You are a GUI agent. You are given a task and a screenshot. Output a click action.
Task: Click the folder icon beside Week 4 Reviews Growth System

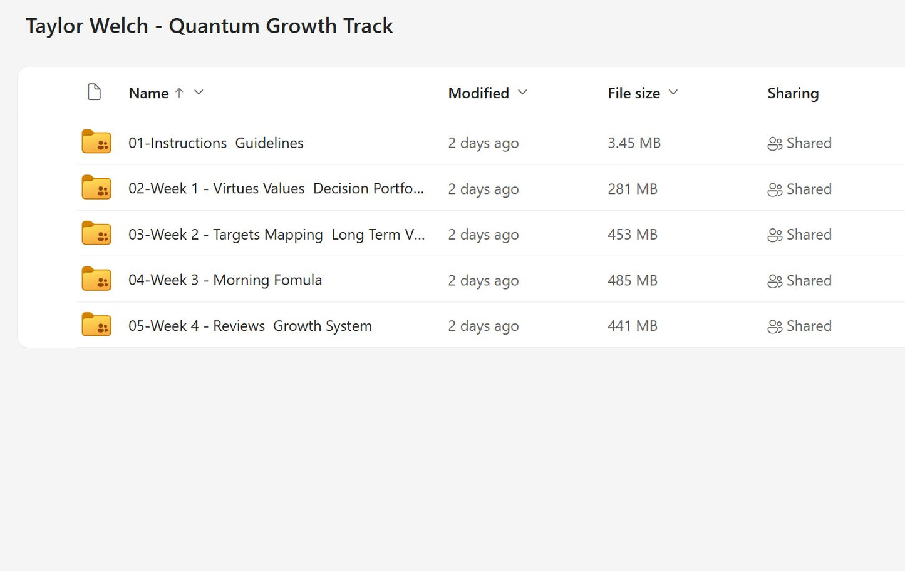click(x=95, y=325)
